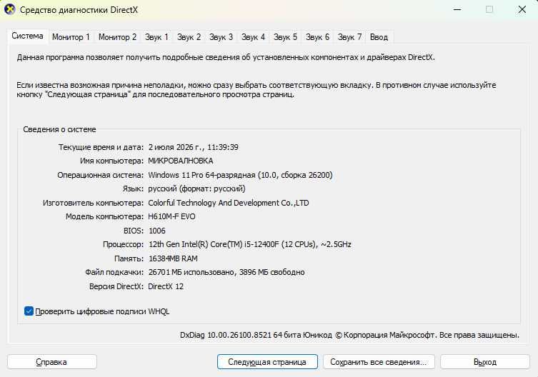Minimize the DirectX diagnostic window
This screenshot has height=377, width=538.
coord(457,9)
